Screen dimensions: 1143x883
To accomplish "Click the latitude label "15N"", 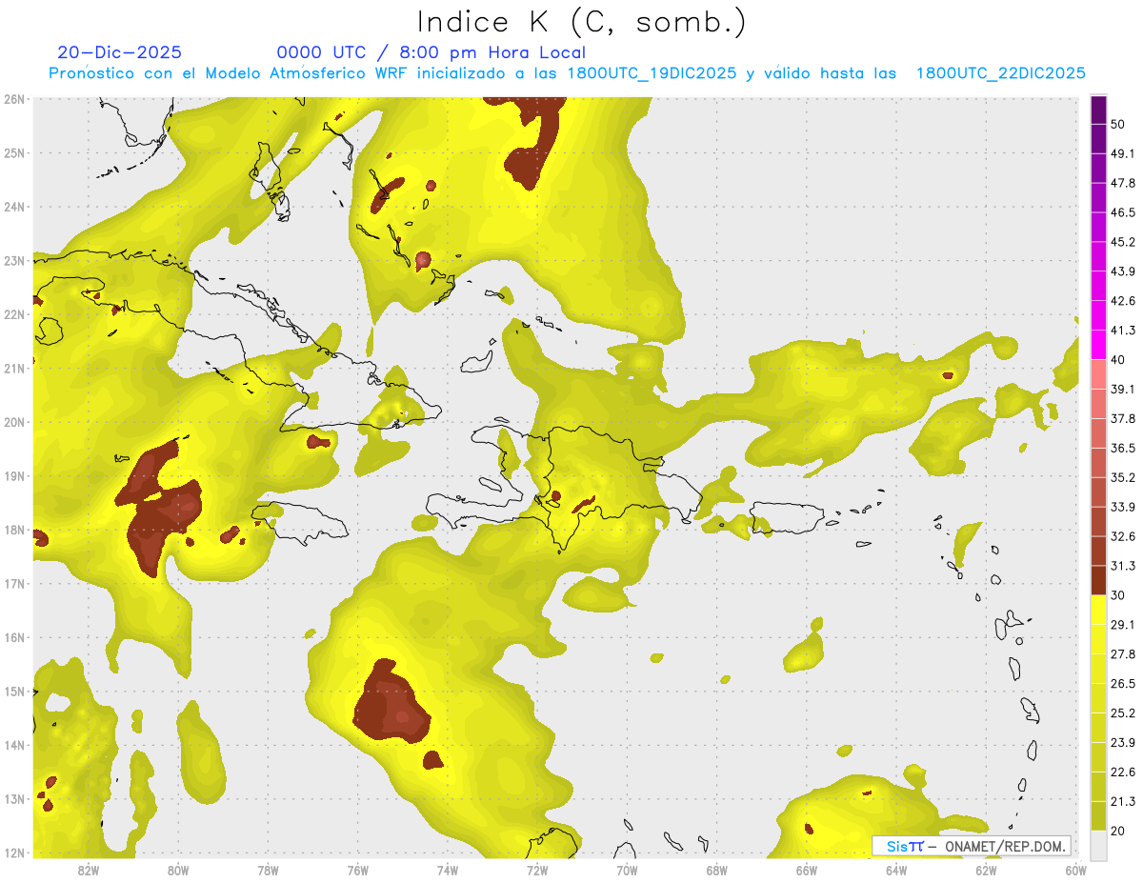I will (x=14, y=692).
